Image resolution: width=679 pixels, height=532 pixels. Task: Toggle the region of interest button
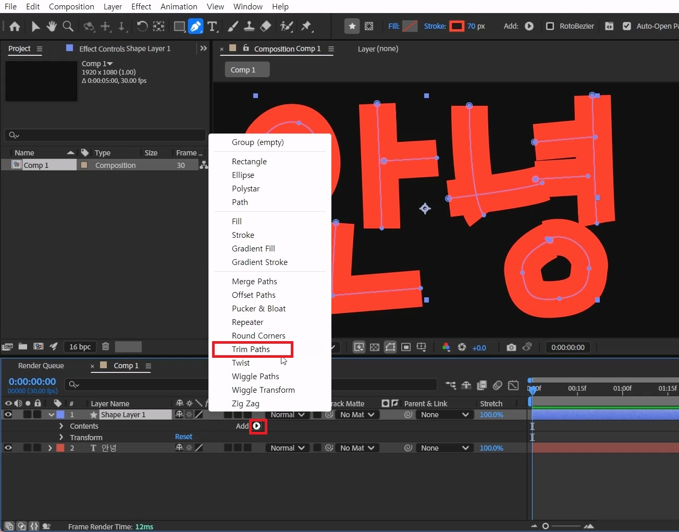pos(406,347)
